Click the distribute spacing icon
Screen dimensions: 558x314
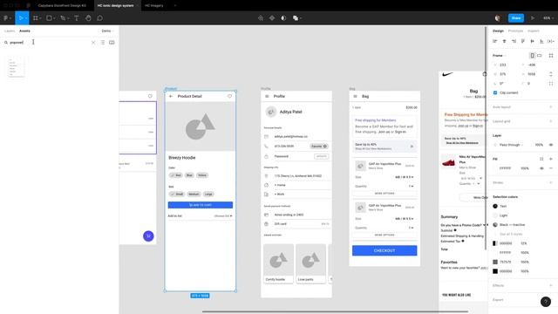pos(551,41)
